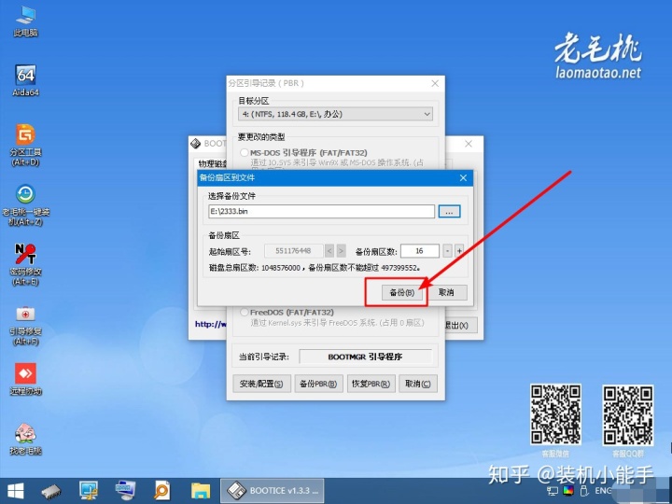Click the previous sector < button

point(329,251)
